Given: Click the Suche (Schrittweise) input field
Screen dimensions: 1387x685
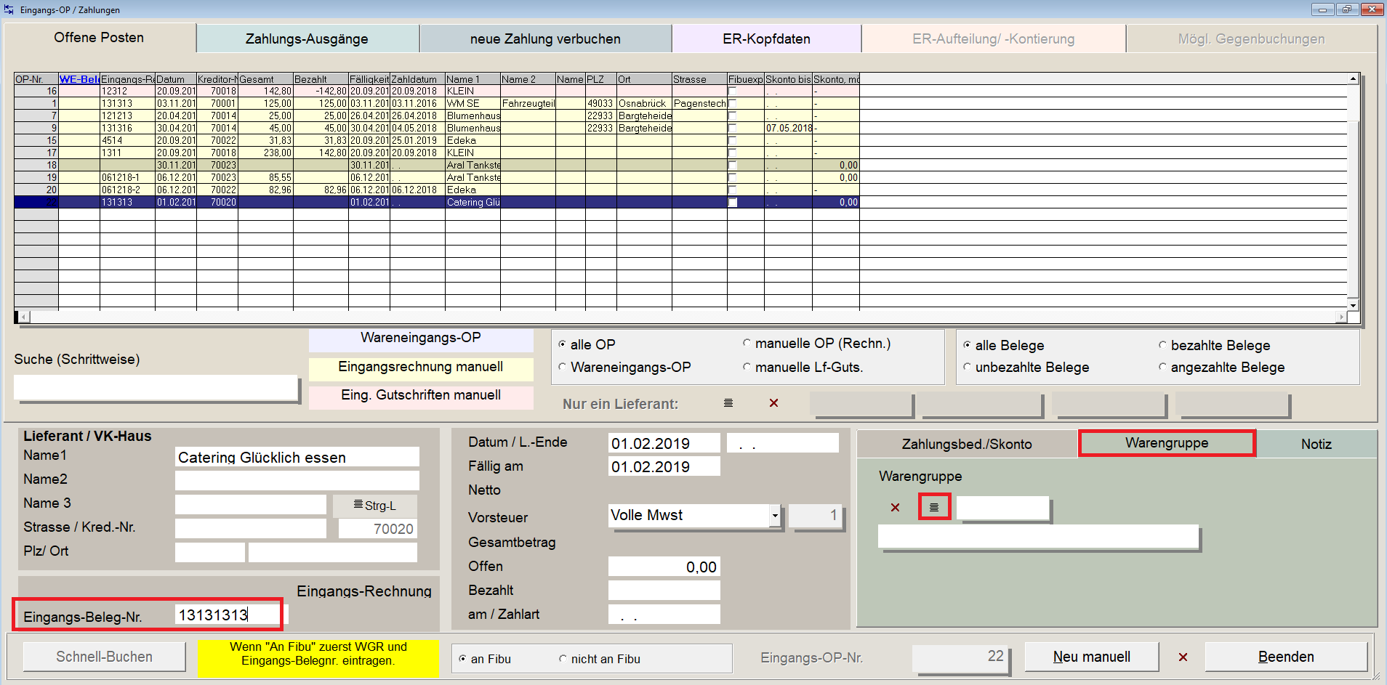Looking at the screenshot, I should (x=156, y=387).
